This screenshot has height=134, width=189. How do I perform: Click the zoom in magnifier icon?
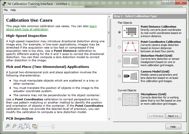click(8, 126)
